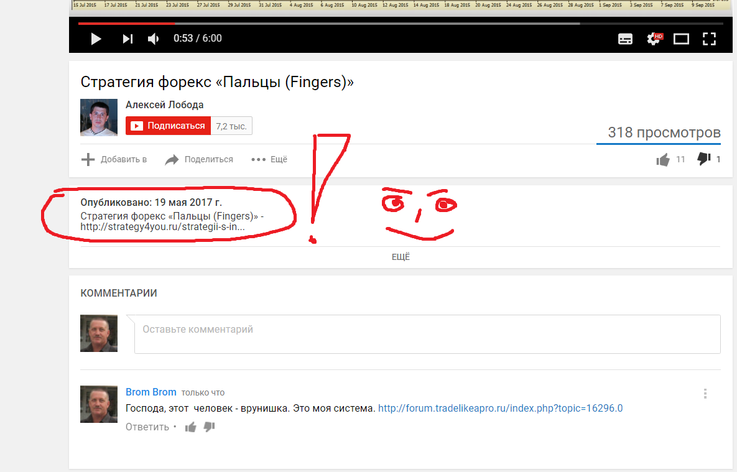The width and height of the screenshot is (737, 472).
Task: Open HD settings gear
Action: [654, 39]
